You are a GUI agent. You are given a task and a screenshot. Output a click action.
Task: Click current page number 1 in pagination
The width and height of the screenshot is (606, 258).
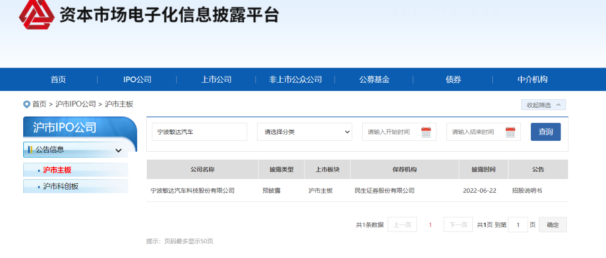point(430,225)
